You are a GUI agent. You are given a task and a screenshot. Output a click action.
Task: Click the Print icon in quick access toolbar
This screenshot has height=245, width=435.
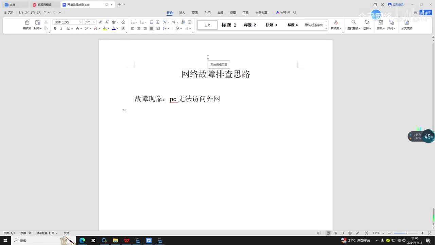pos(33,13)
